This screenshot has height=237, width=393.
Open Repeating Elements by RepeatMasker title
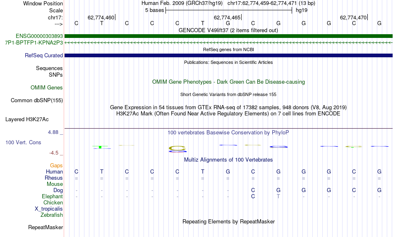point(229,222)
